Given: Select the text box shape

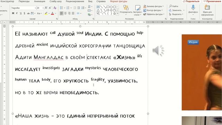Looking at the screenshot, I should coord(98,7).
